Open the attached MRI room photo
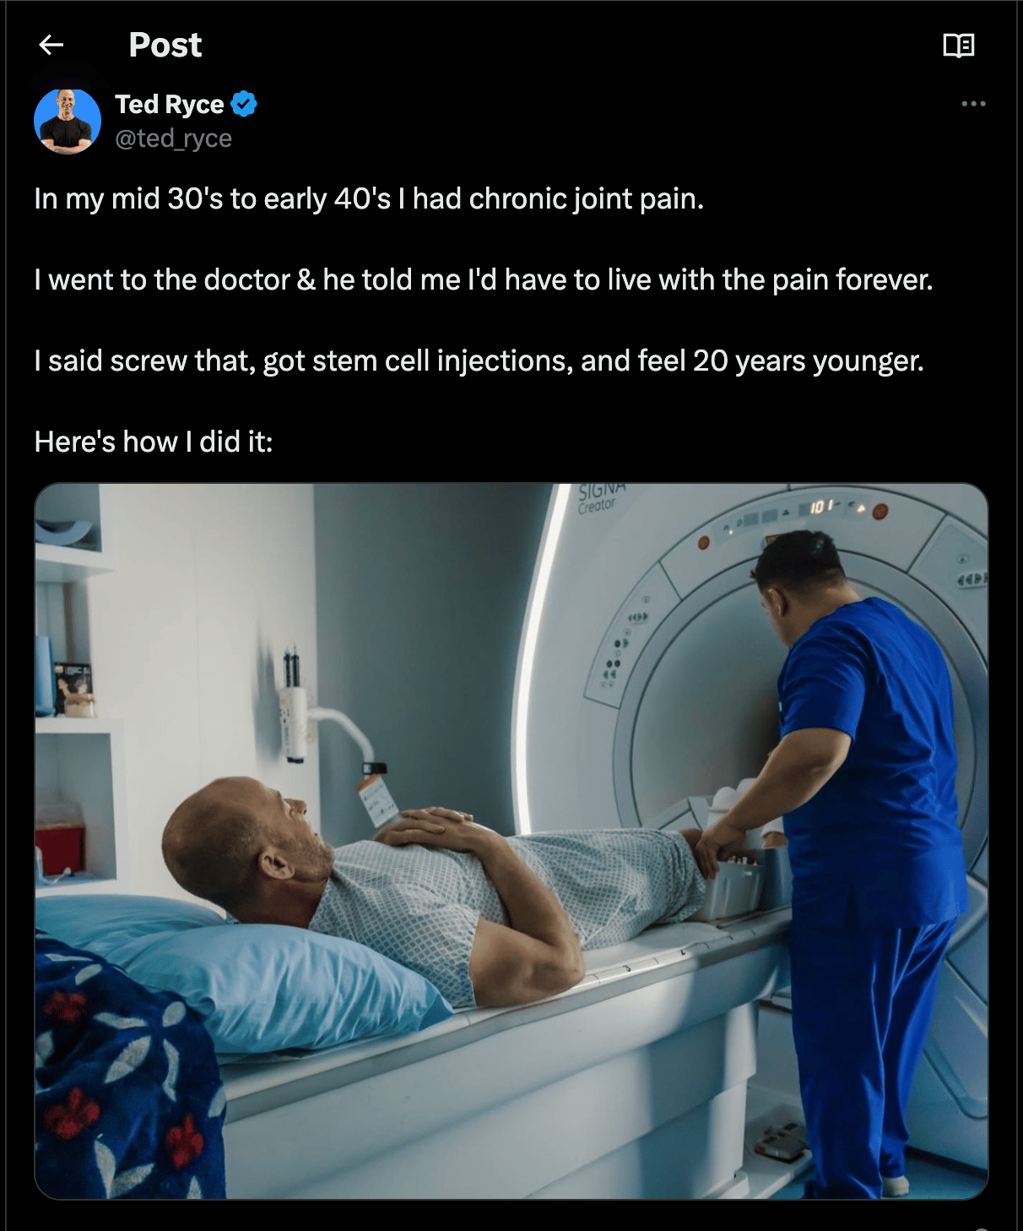The height and width of the screenshot is (1231, 1023). (511, 841)
